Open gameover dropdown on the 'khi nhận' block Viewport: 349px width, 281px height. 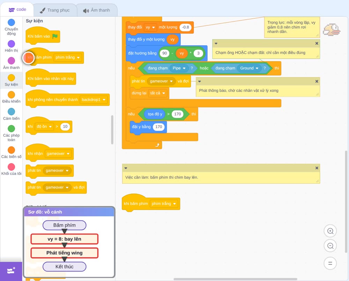click(x=58, y=154)
